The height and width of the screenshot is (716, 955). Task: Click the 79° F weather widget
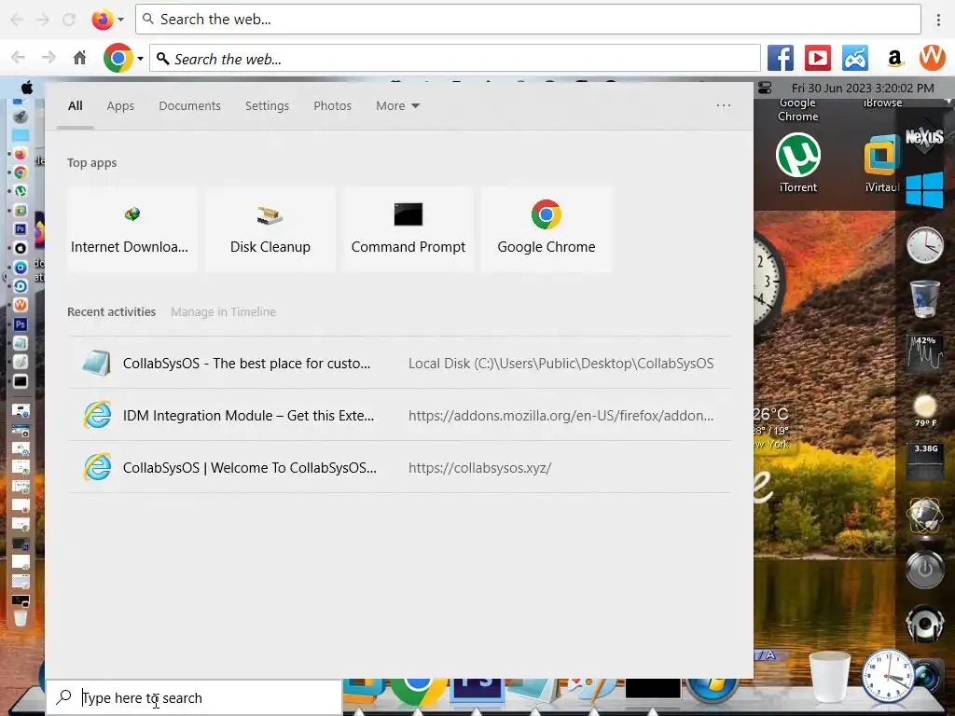pyautogui.click(x=925, y=410)
